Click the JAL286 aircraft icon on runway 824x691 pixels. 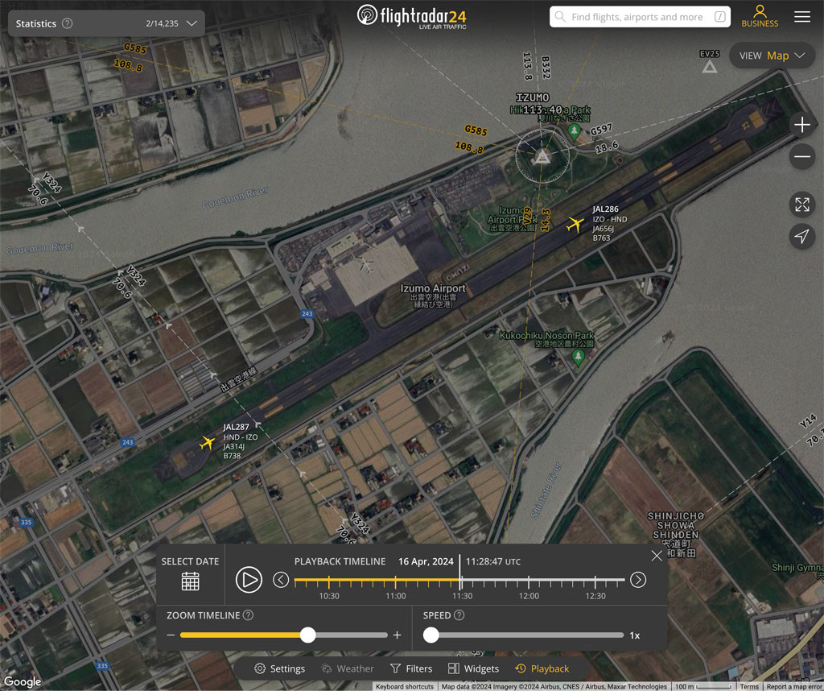[575, 225]
